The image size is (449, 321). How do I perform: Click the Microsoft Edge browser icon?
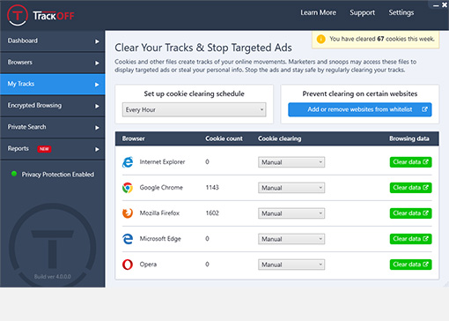pyautogui.click(x=128, y=239)
